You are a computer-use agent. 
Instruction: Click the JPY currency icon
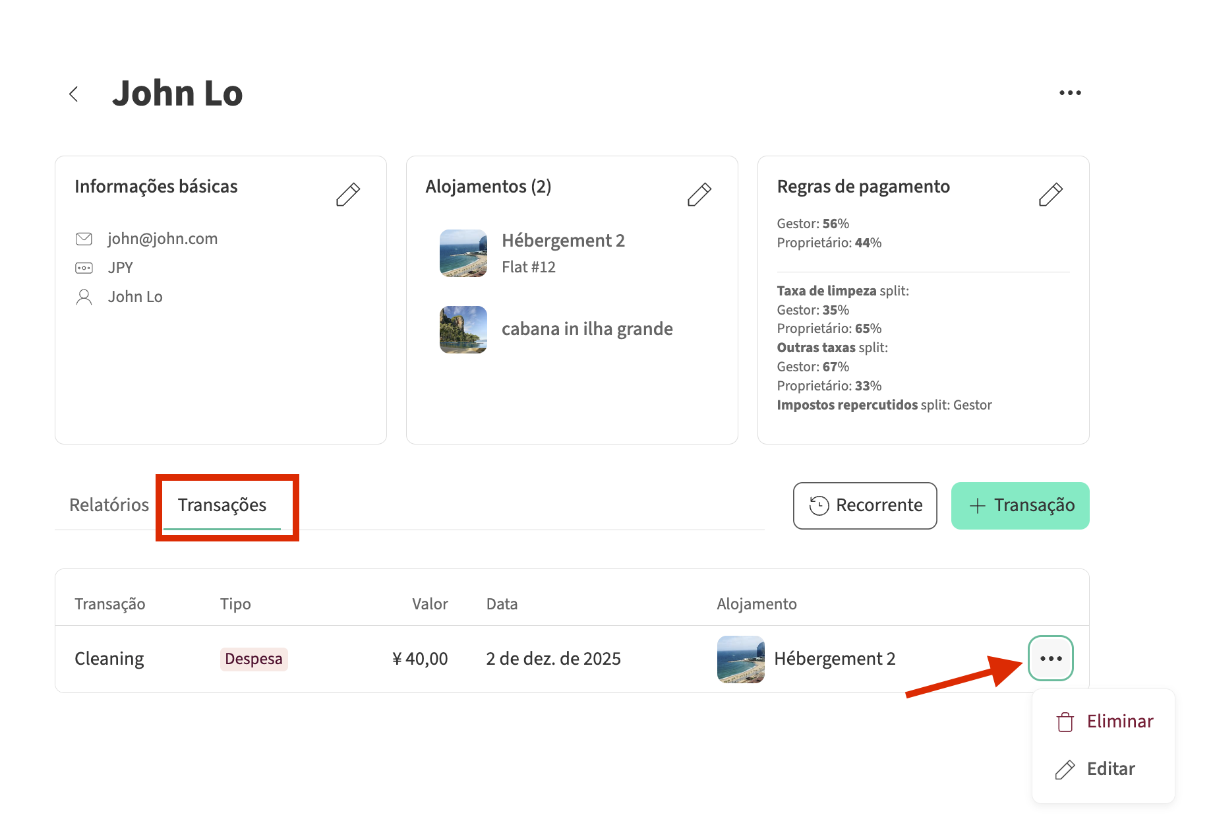84,268
